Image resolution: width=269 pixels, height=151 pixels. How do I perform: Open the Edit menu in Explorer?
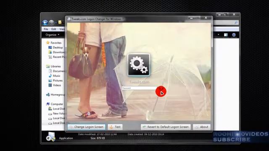pyautogui.click(x=54, y=29)
